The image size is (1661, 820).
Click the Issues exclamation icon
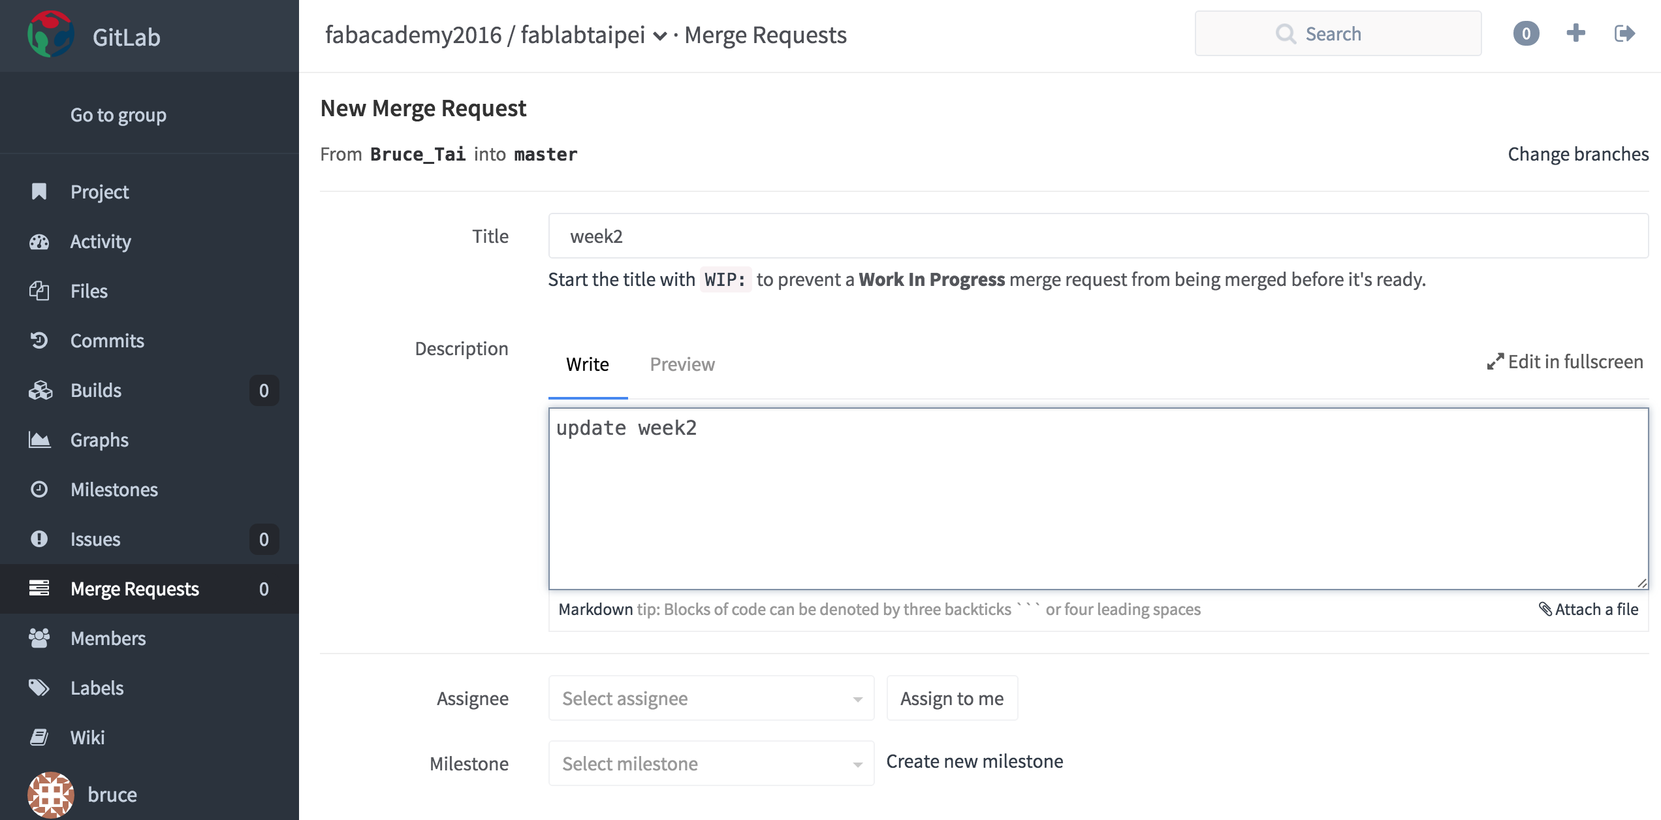coord(39,539)
